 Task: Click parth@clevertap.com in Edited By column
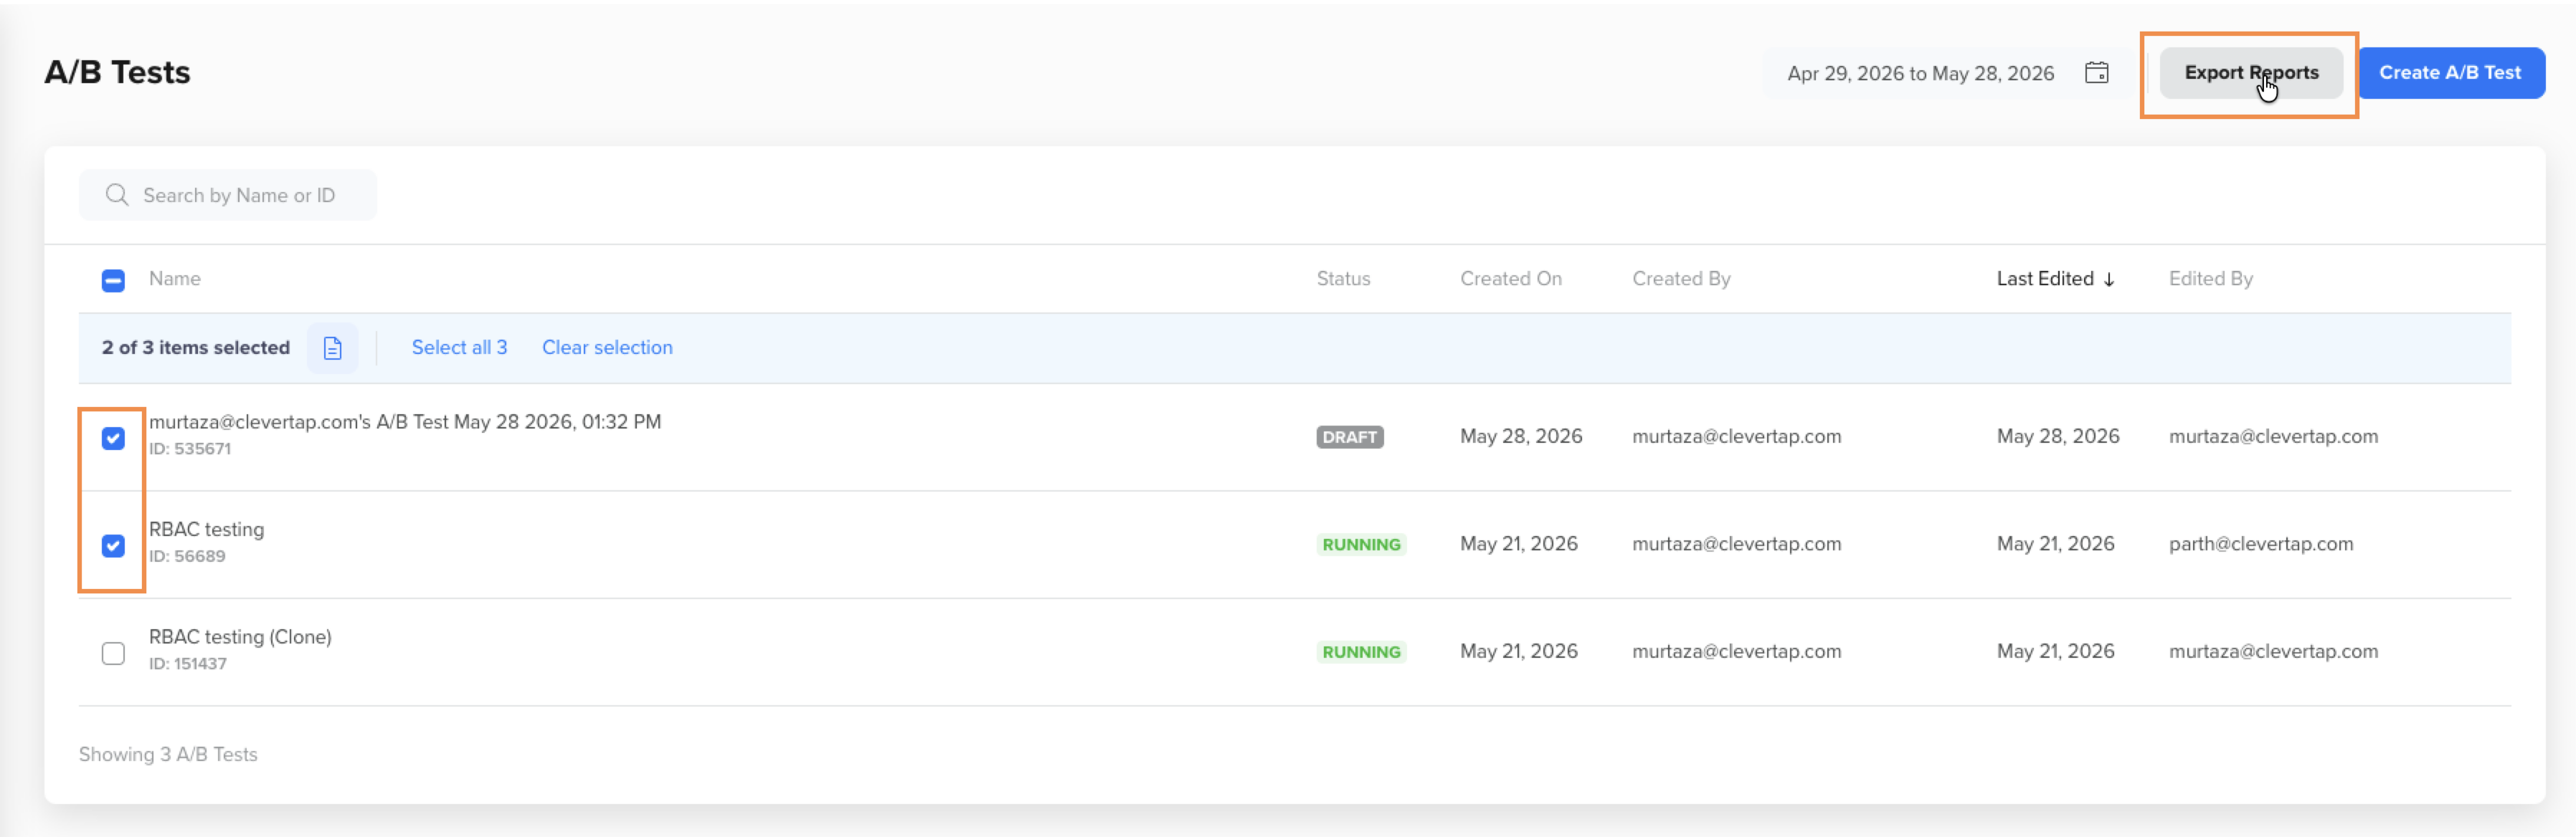click(x=2260, y=545)
